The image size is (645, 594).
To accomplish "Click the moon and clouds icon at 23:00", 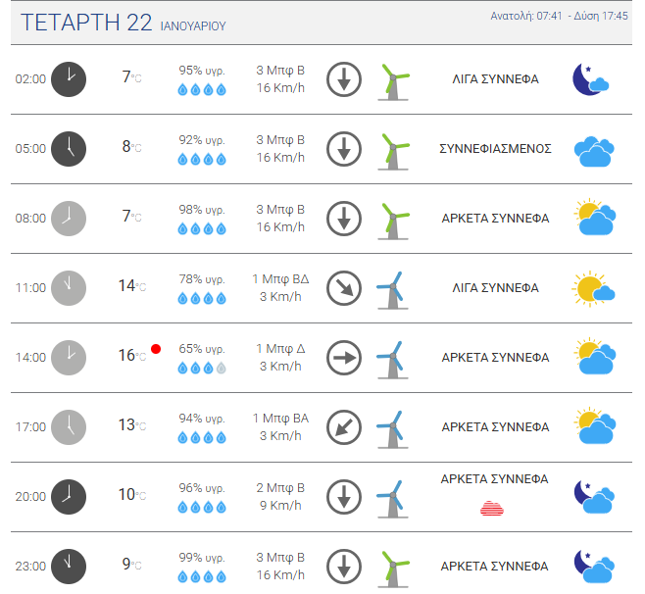I will pyautogui.click(x=594, y=567).
